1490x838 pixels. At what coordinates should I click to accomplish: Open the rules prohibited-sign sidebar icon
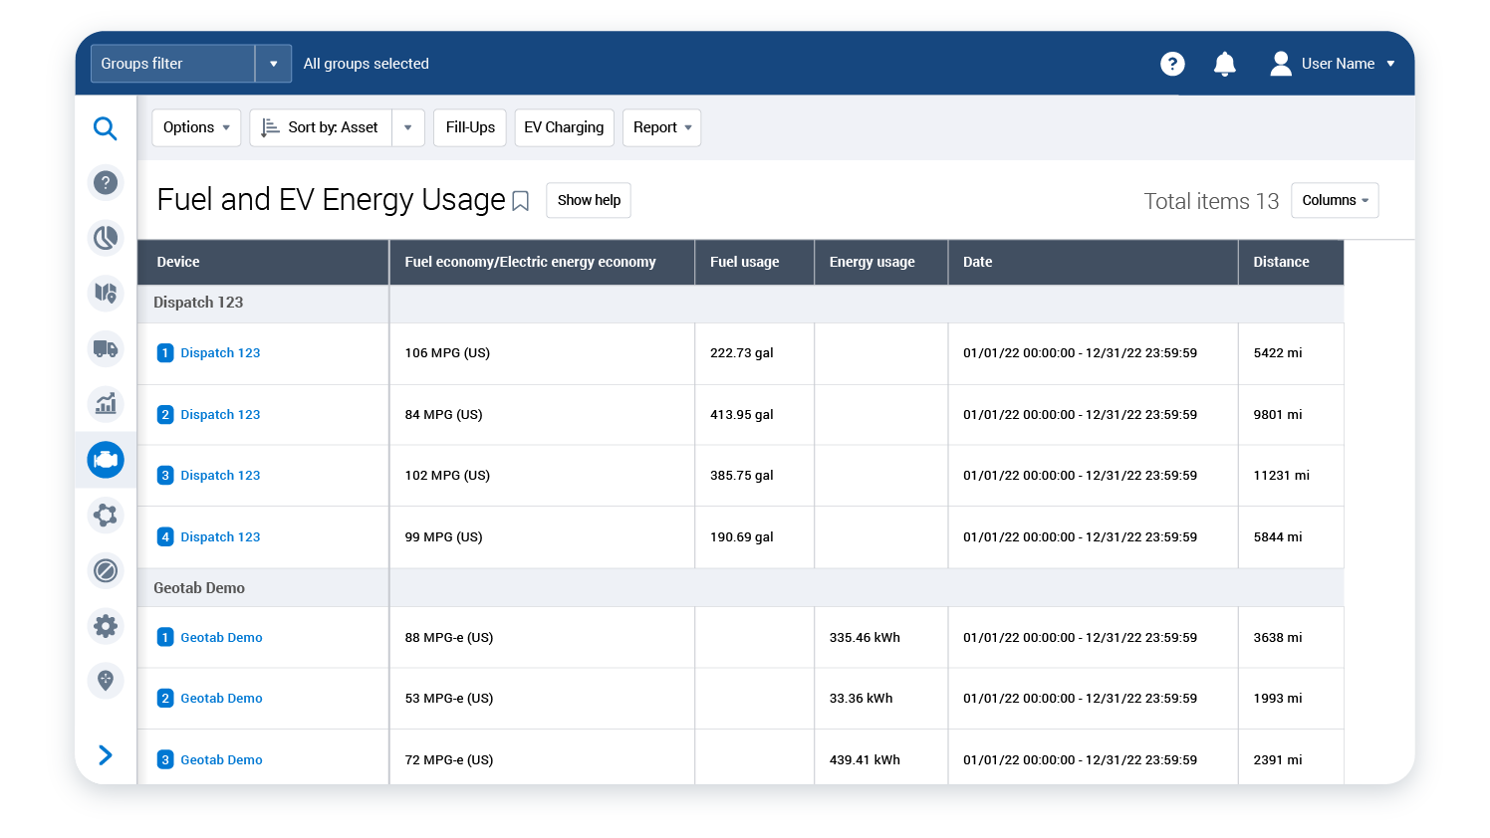tap(106, 570)
